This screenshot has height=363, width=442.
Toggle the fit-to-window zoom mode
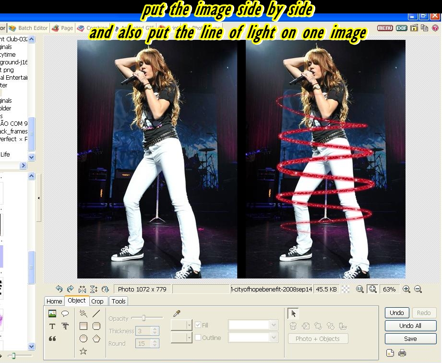pos(372,289)
